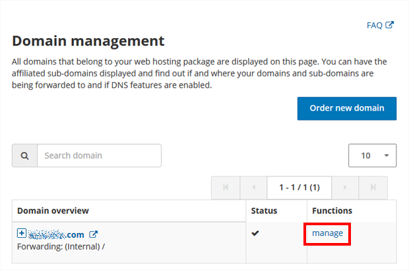This screenshot has height=270, width=409.
Task: Click the status checkmark for the domain
Action: coord(255,234)
